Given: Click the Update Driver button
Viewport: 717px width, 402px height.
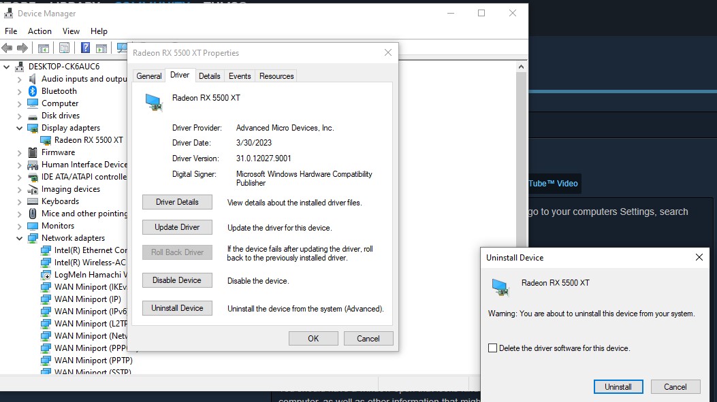Looking at the screenshot, I should coord(178,227).
